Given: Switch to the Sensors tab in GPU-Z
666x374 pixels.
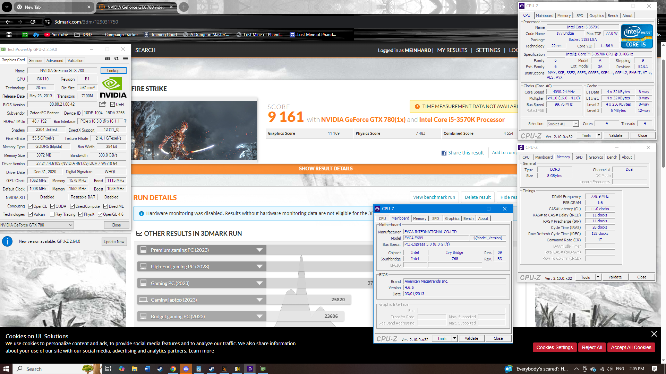Looking at the screenshot, I should click(35, 60).
